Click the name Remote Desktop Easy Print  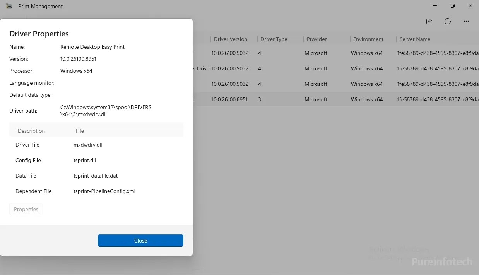pos(92,47)
